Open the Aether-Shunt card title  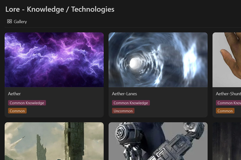click(228, 94)
